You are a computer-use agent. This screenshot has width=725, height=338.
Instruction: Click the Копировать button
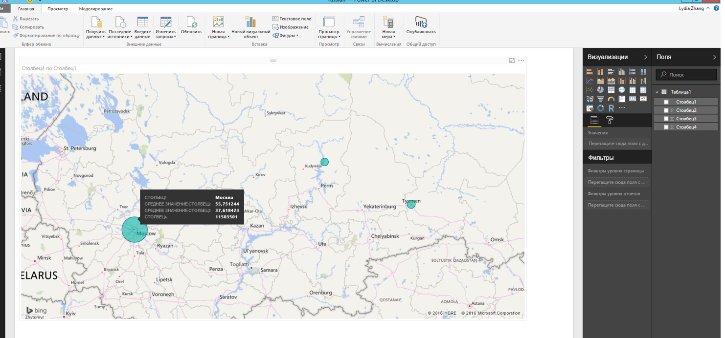tap(28, 27)
